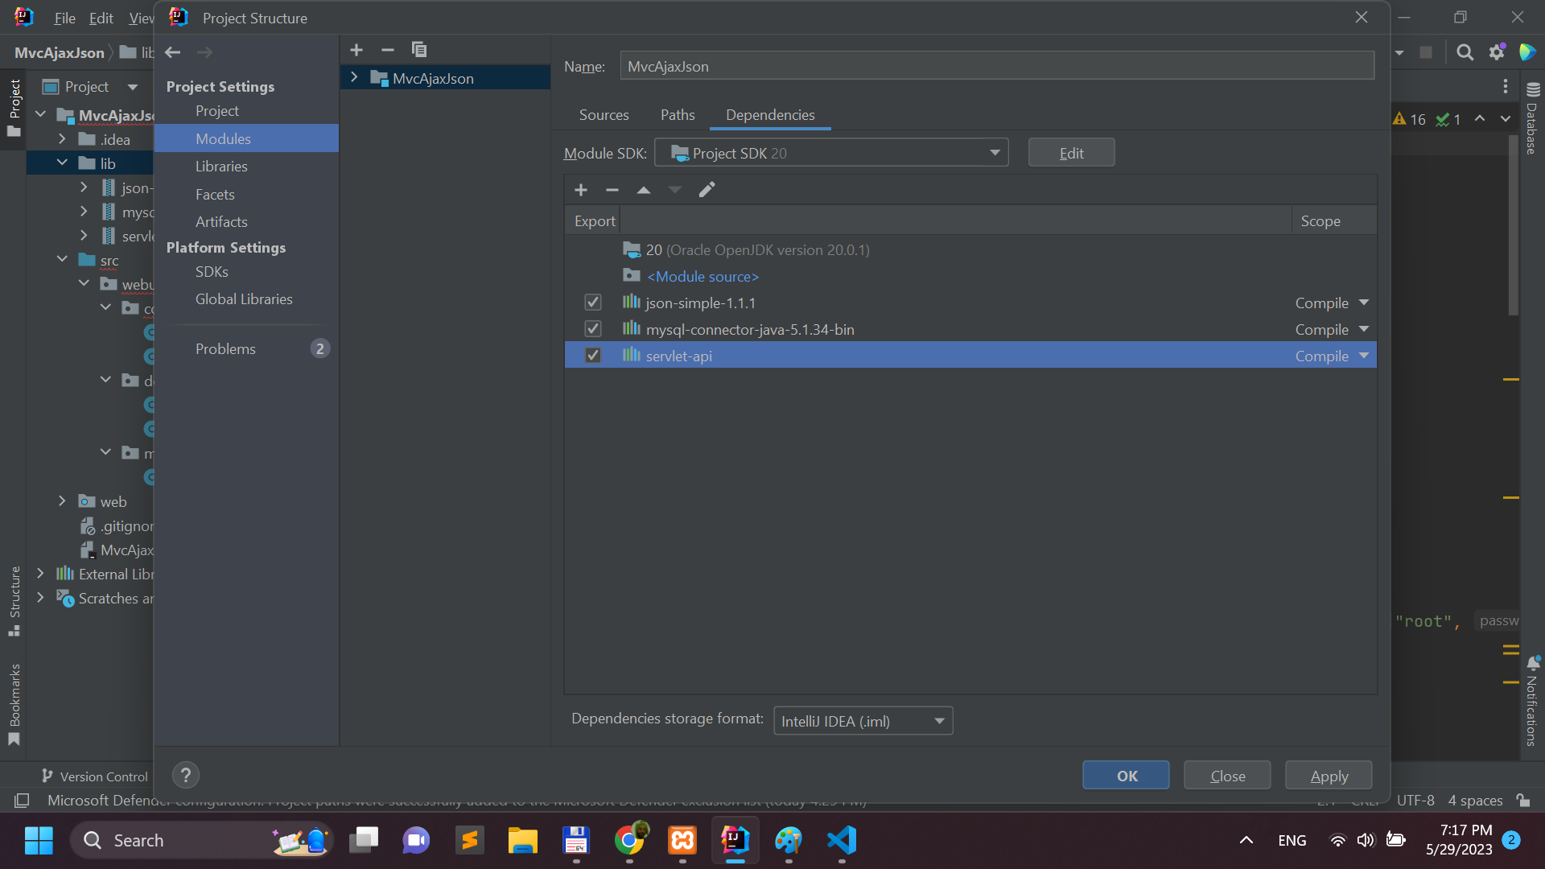
Task: Click problems warning count 16 indicator
Action: tap(1410, 119)
